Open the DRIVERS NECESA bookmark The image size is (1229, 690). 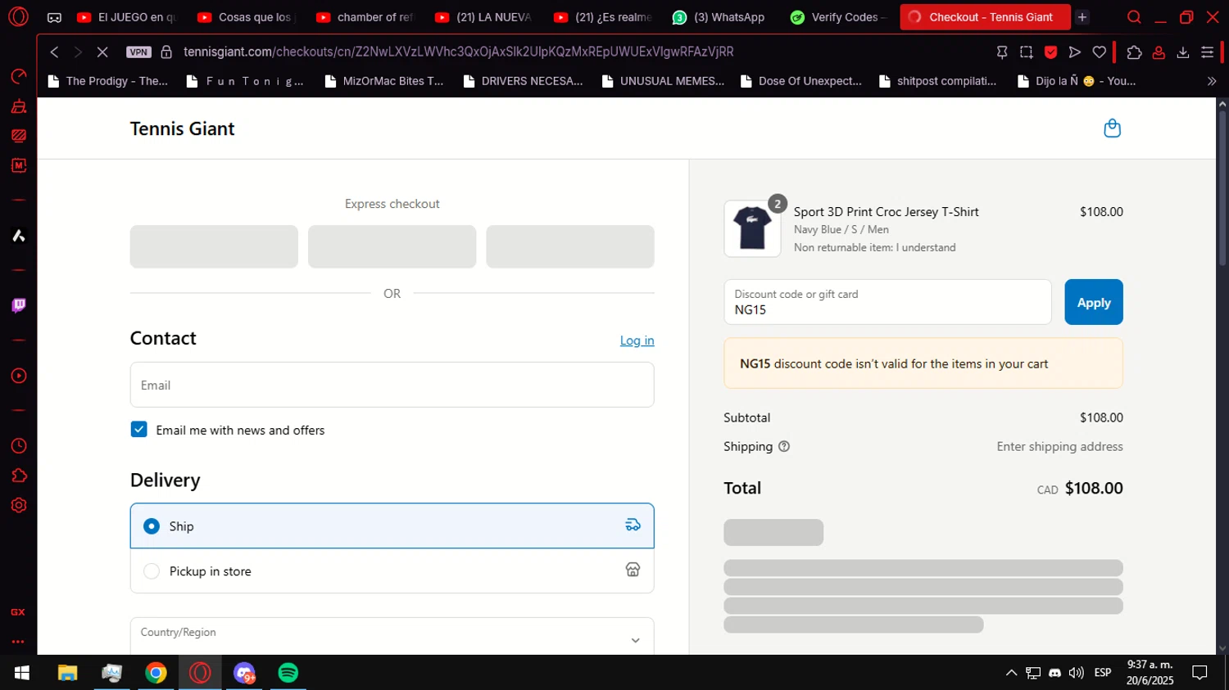point(524,81)
